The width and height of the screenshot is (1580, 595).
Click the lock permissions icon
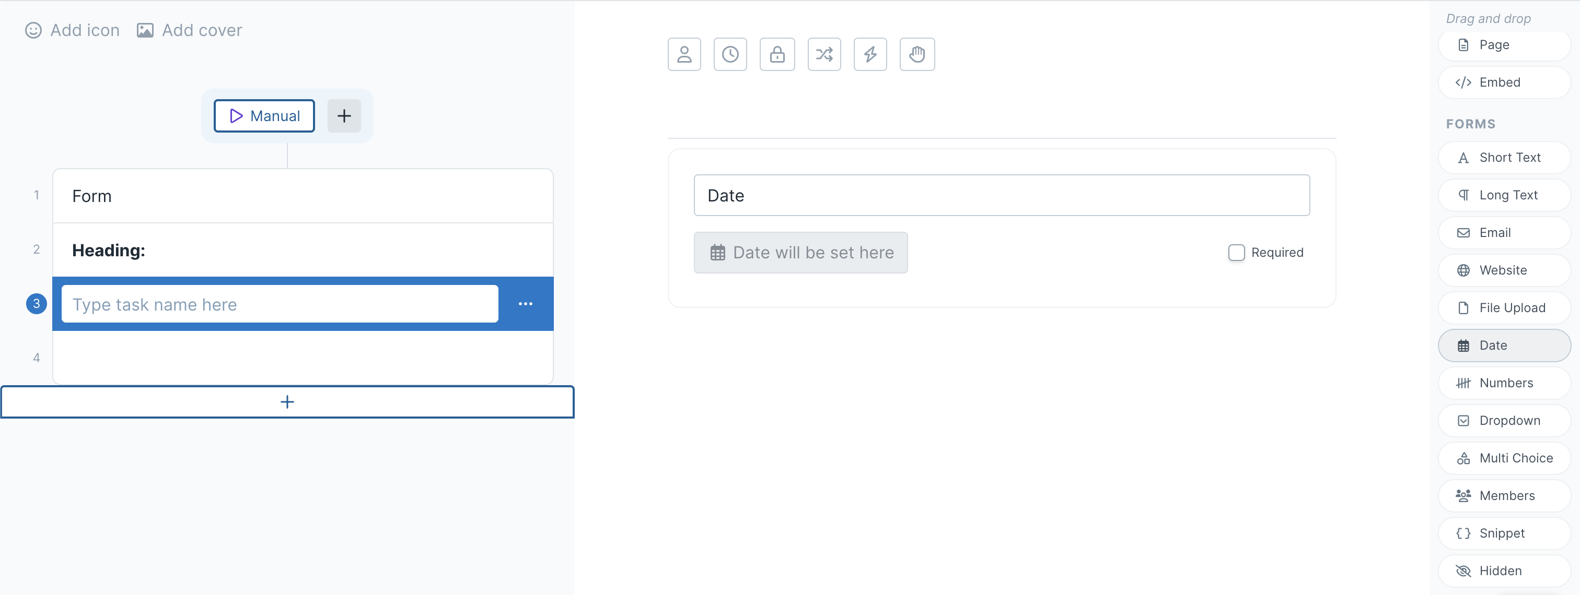(x=777, y=54)
